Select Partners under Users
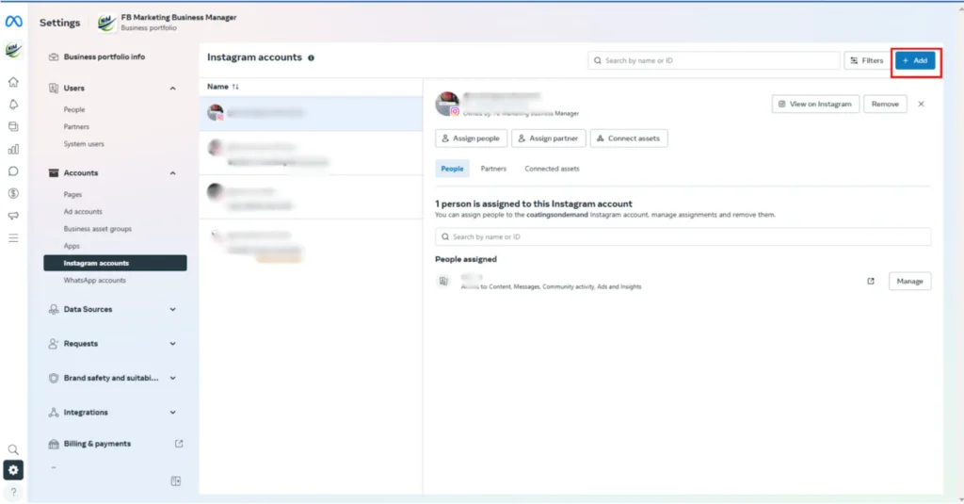 pos(76,127)
